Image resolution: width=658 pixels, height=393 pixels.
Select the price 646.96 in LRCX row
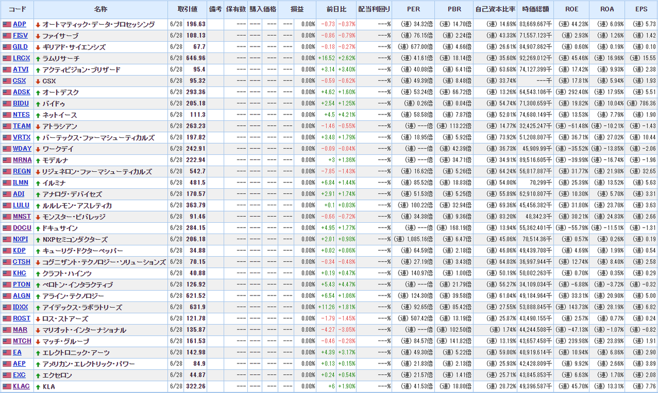(x=196, y=58)
